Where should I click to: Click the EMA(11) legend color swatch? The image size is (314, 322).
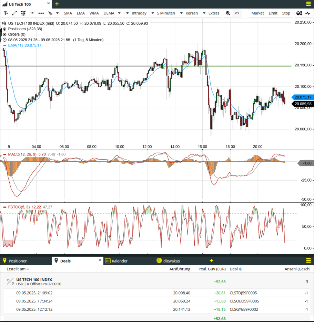pos(5,46)
